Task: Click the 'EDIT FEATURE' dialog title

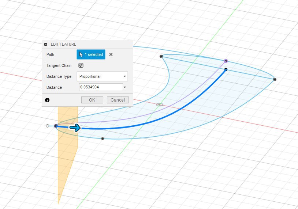Action: pos(63,44)
